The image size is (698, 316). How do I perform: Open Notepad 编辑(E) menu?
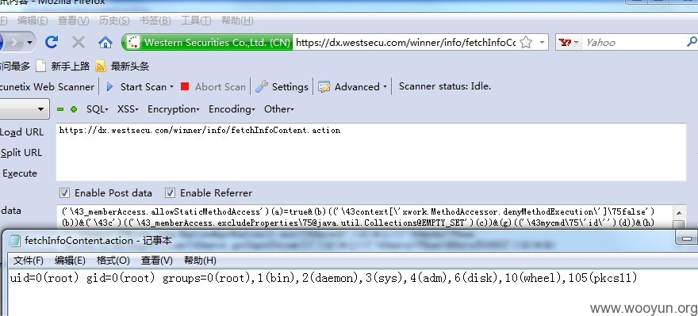70,261
